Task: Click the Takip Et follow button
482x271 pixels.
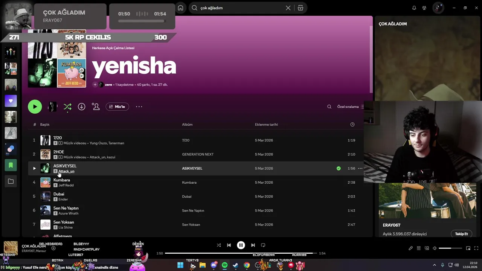Action: [x=461, y=234]
